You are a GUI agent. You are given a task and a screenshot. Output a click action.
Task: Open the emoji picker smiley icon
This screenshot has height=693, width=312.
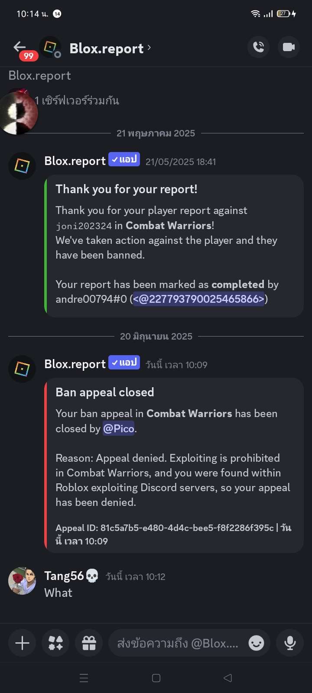256,643
